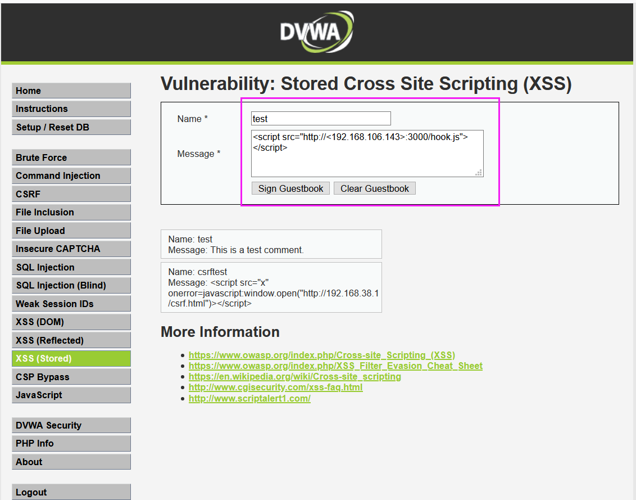Screen dimensions: 636x500
Task: Click into the Message textarea
Action: (367, 154)
